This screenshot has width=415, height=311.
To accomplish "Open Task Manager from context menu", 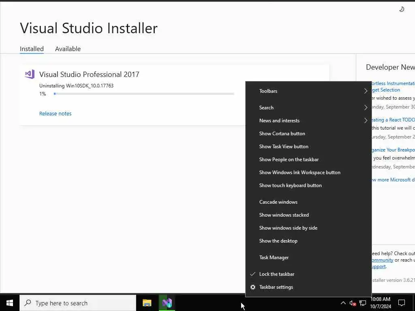I will click(308, 257).
